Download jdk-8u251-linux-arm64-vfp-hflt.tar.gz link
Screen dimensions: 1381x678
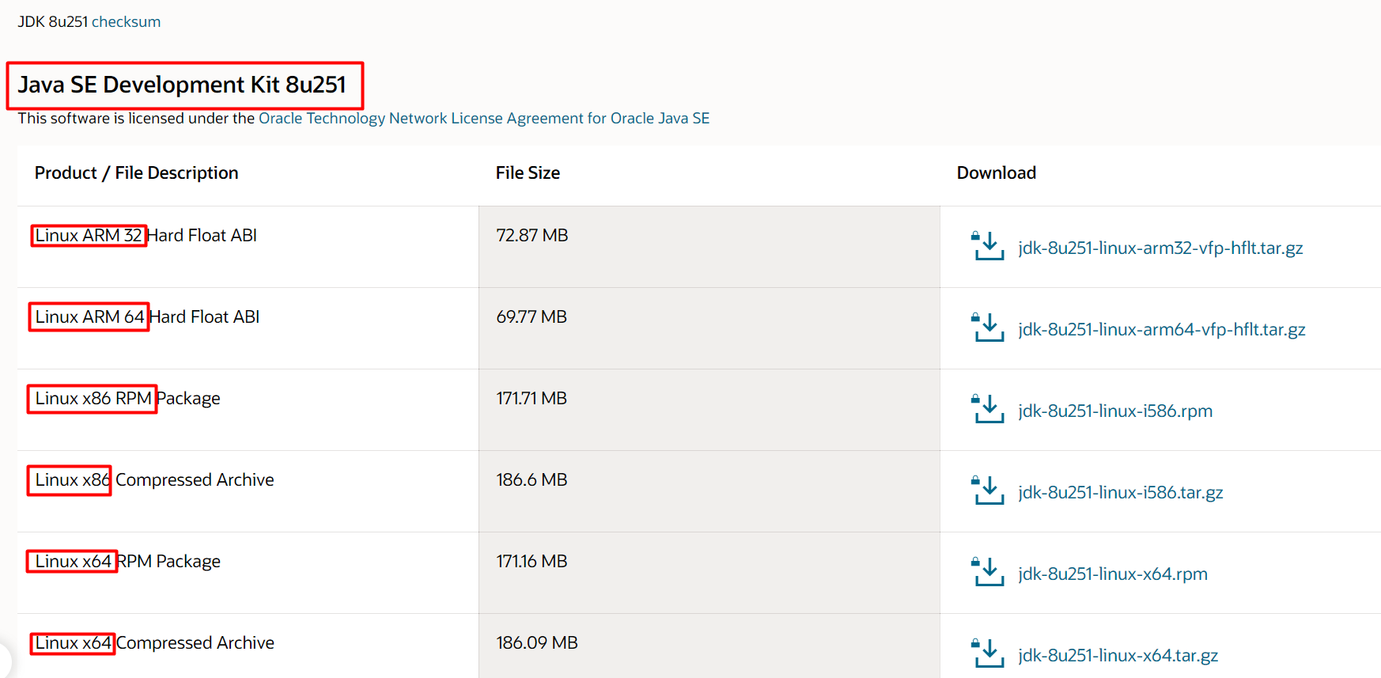tap(1162, 329)
